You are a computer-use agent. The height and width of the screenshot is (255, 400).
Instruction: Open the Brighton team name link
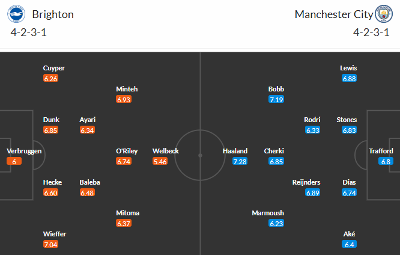(x=53, y=14)
